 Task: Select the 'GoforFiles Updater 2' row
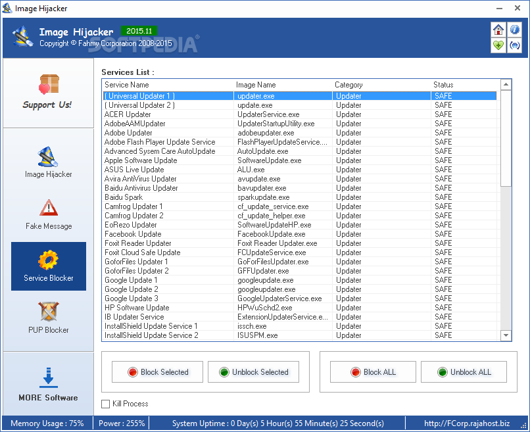[300, 271]
